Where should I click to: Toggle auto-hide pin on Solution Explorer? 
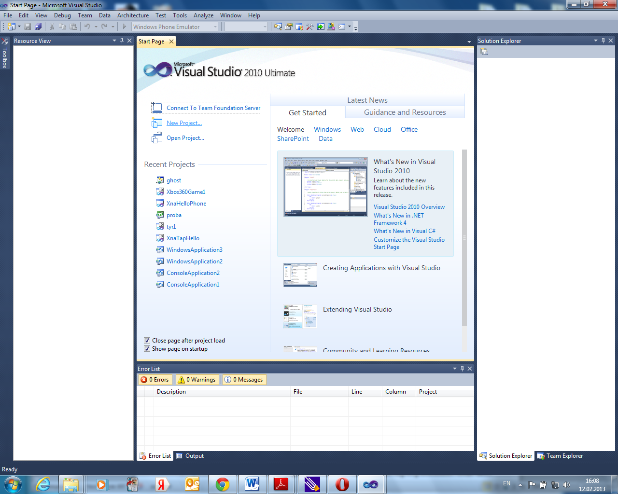coord(603,41)
